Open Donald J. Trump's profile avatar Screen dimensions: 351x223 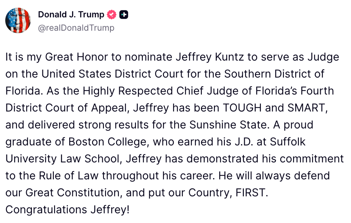[x=18, y=20]
